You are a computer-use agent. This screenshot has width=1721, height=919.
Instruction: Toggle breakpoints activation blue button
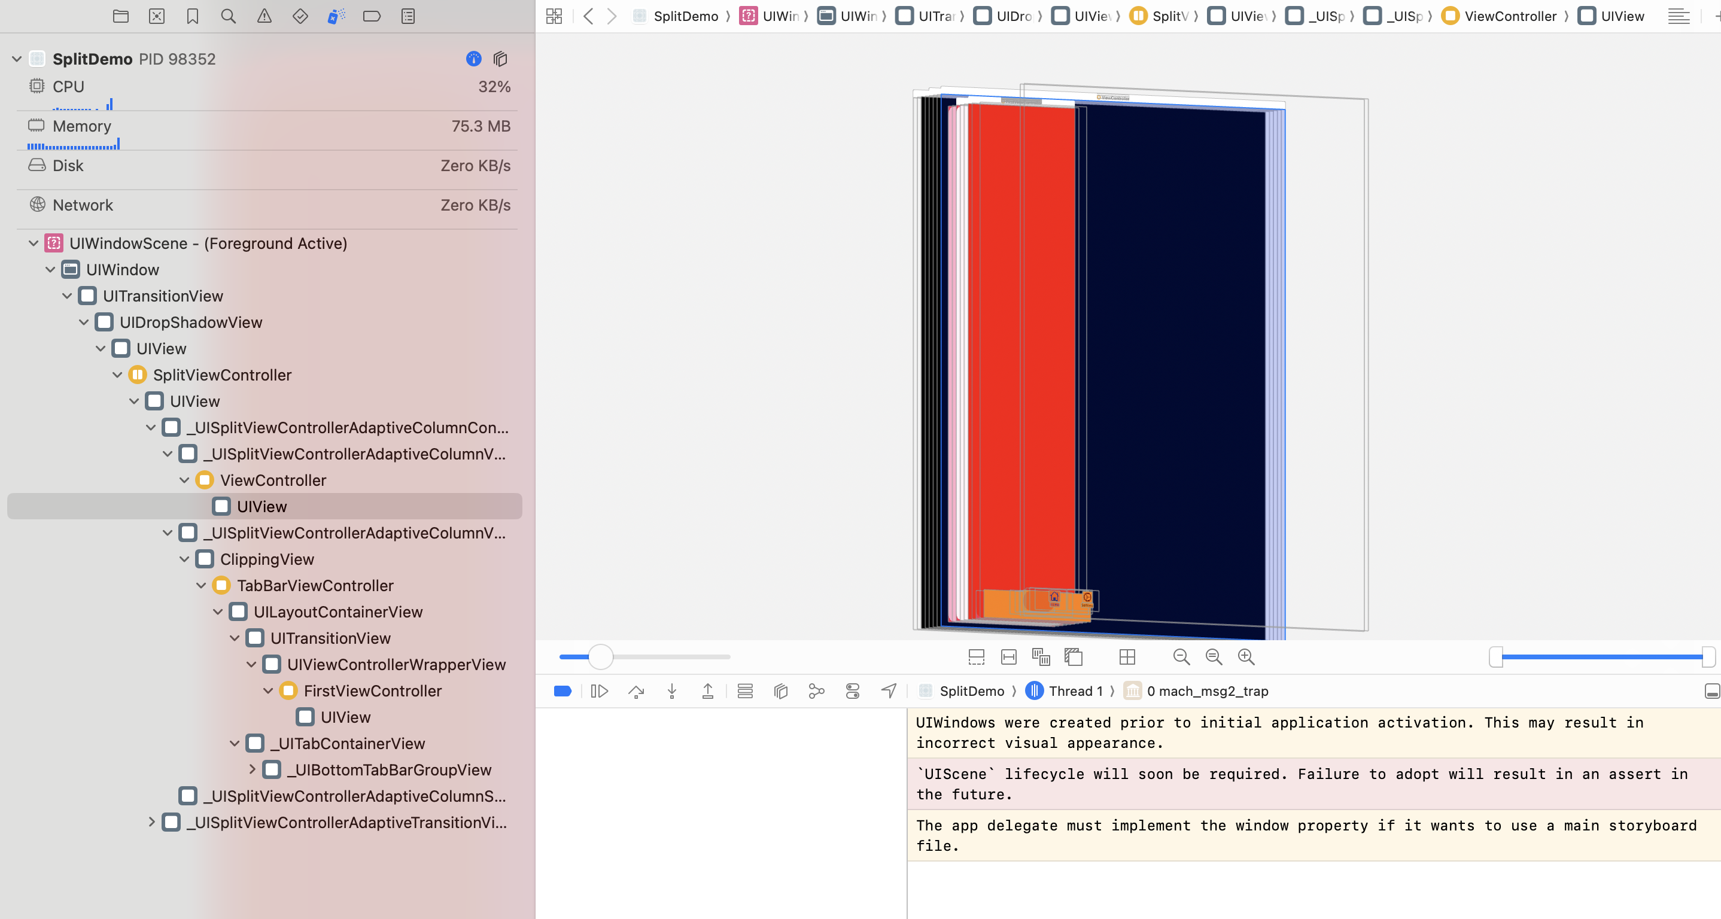pyautogui.click(x=562, y=691)
